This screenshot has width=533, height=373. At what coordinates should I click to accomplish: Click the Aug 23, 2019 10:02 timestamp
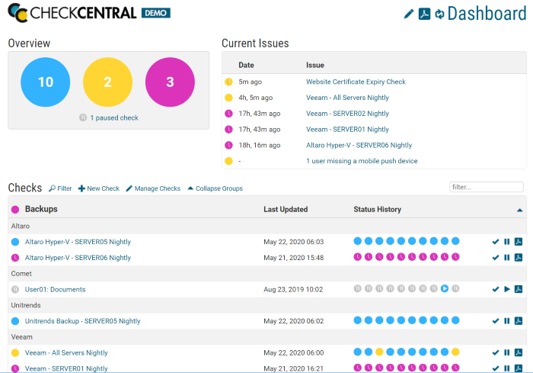293,290
